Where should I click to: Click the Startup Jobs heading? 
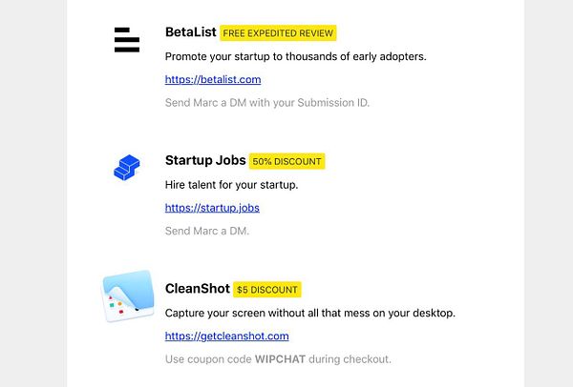[x=205, y=160]
